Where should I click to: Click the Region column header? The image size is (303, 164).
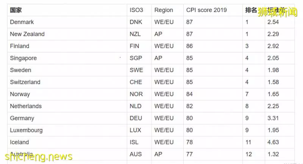[x=167, y=10]
